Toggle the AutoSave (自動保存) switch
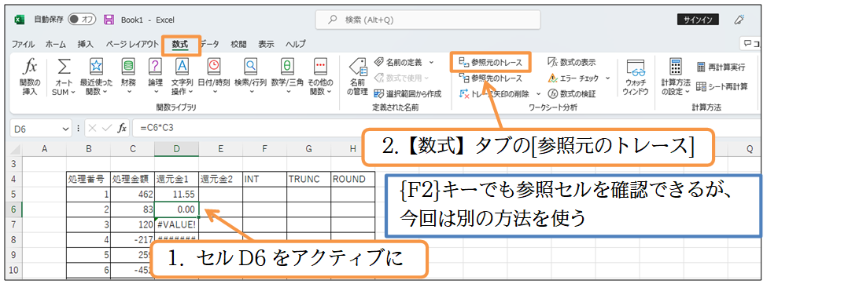Image resolution: width=848 pixels, height=284 pixels. [82, 20]
